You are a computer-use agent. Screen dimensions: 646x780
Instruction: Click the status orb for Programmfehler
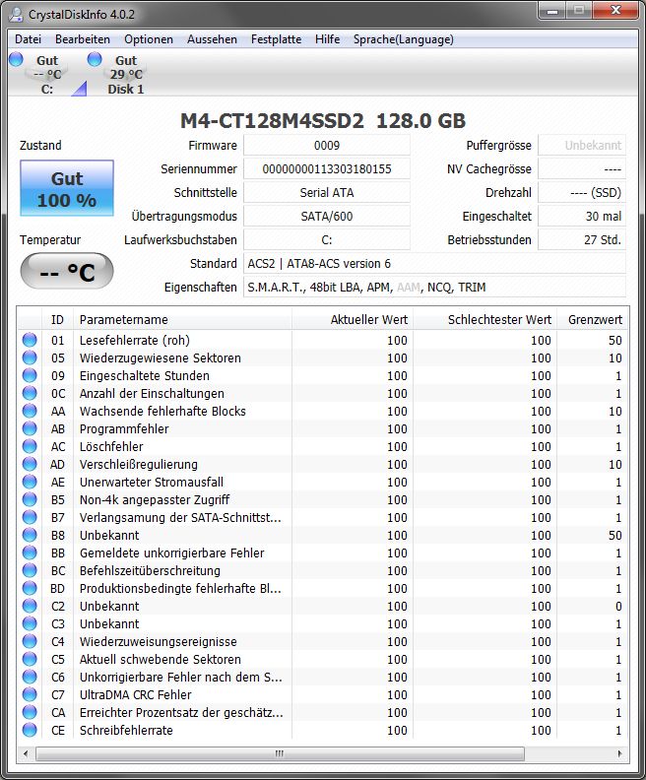tap(30, 428)
